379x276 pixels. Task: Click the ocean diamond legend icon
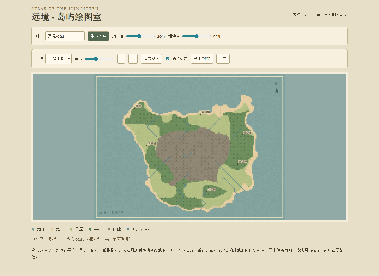coord(33,229)
